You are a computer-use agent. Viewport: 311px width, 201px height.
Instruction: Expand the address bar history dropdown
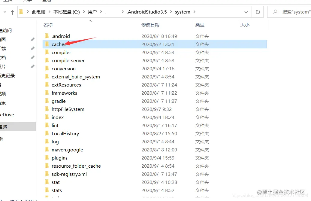[246, 12]
